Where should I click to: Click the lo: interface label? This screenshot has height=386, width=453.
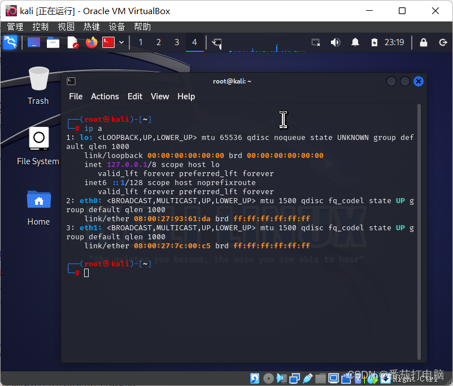tap(86, 138)
